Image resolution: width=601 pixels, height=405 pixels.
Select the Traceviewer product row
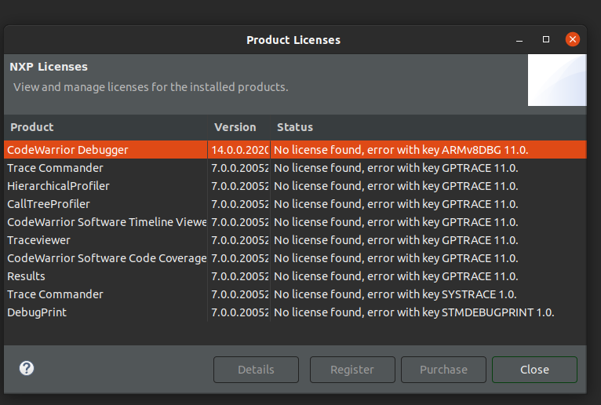point(38,240)
